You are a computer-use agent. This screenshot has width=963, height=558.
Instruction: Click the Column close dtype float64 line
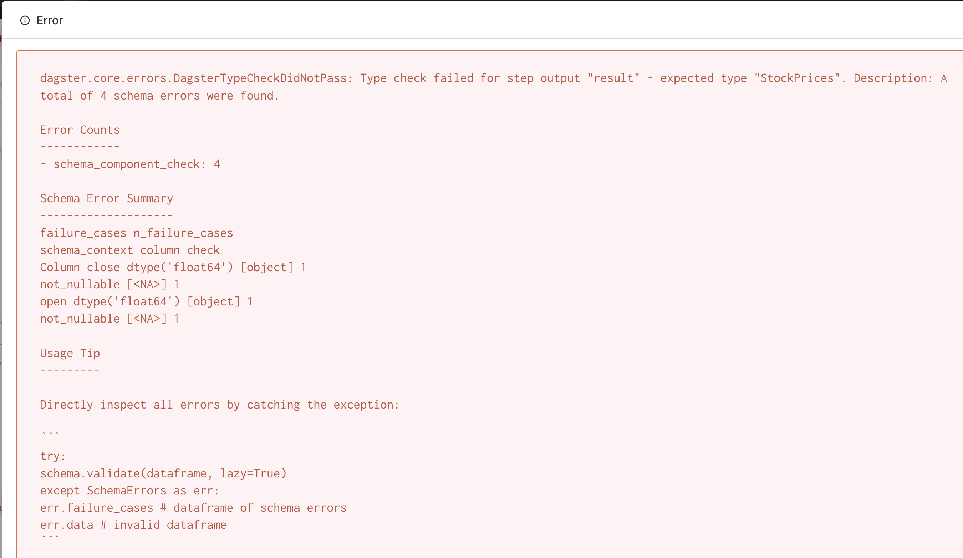point(173,267)
